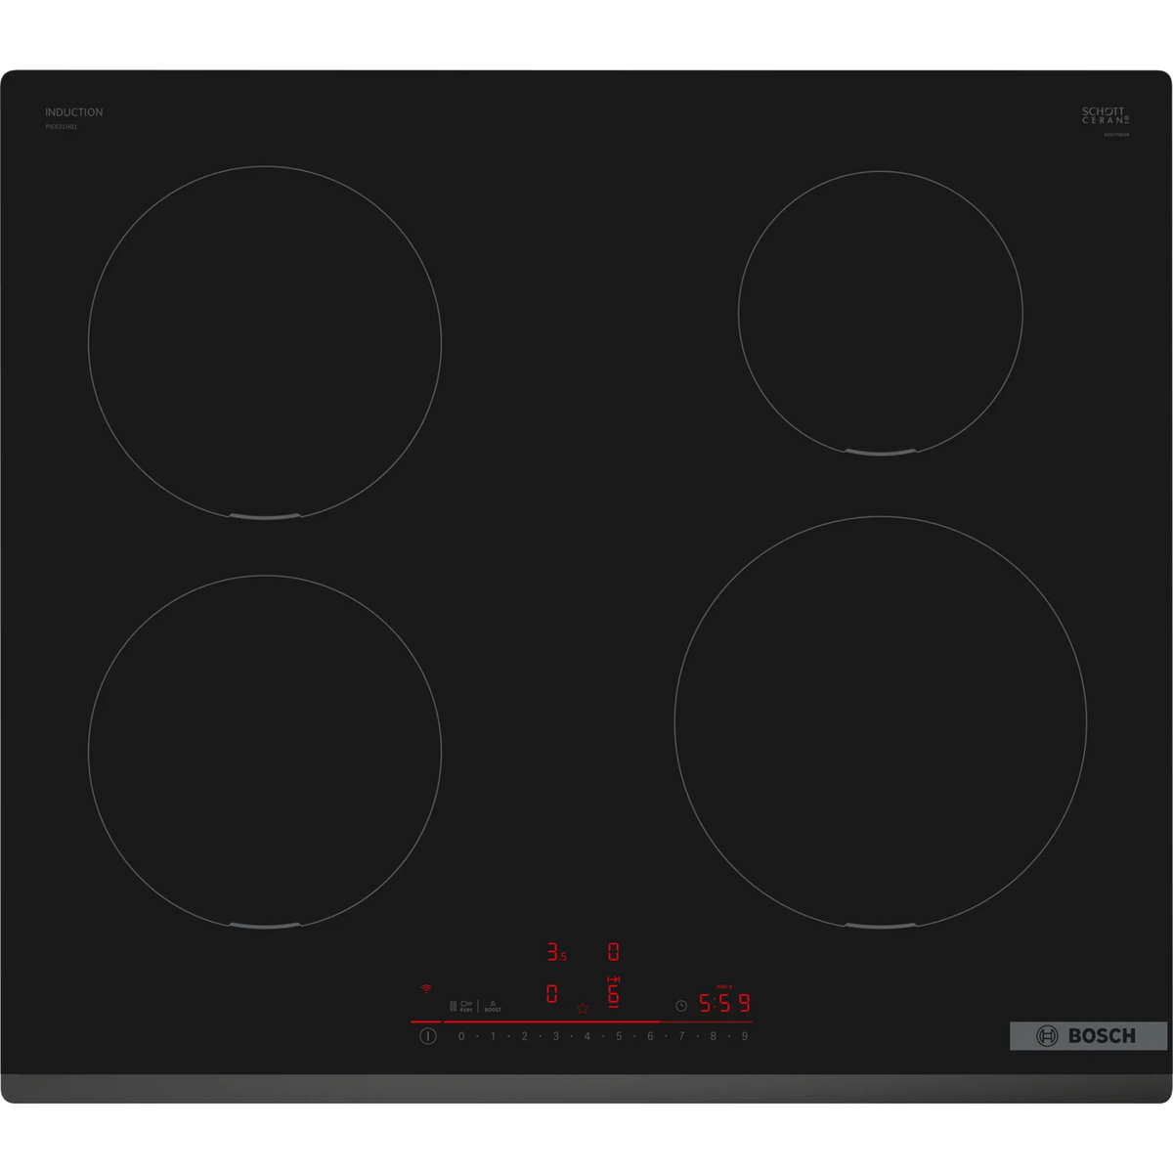Select rear-left zone display showing 3.5
This screenshot has height=1173, width=1173.
pos(556,951)
